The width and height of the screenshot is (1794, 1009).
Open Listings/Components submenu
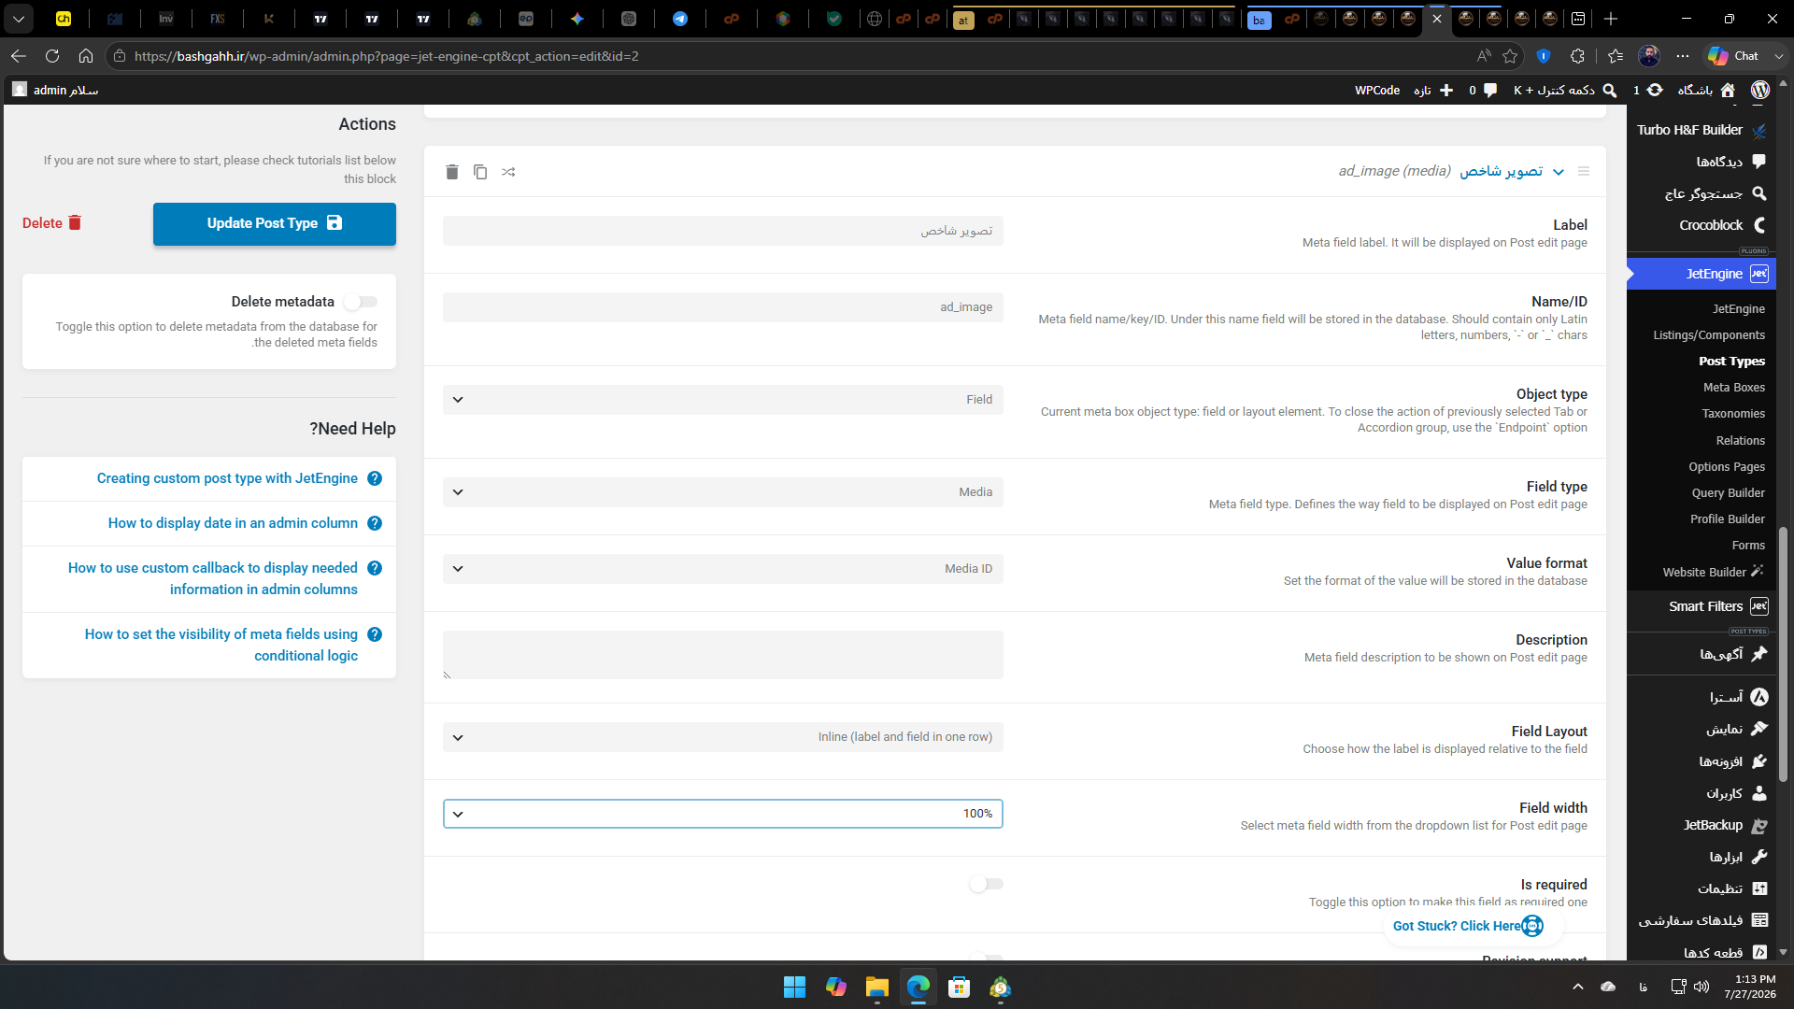[x=1709, y=335]
